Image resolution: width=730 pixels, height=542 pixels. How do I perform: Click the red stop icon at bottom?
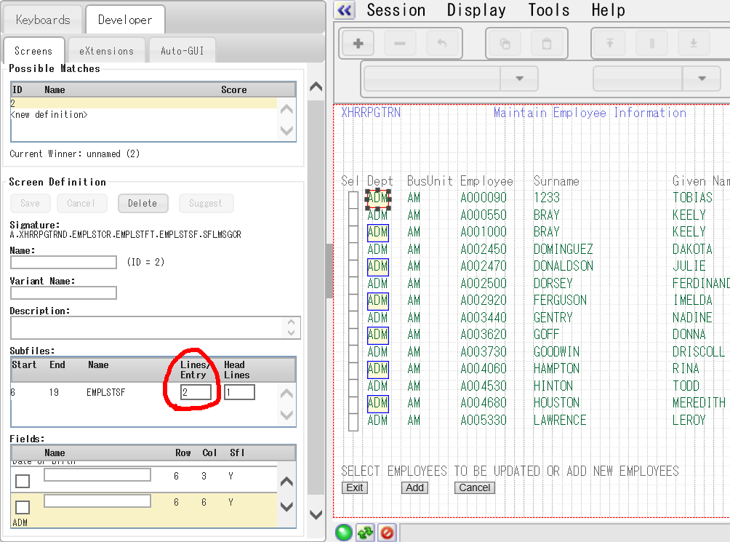[x=387, y=533]
